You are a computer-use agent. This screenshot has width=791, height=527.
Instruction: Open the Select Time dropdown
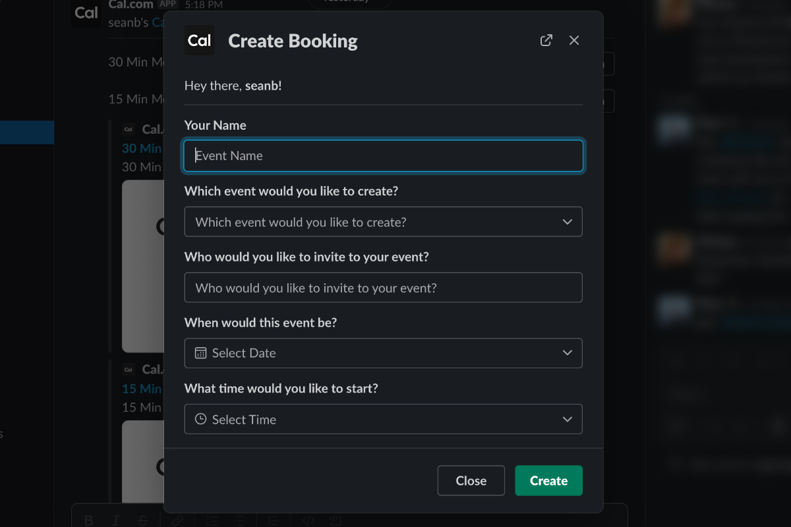click(x=383, y=420)
